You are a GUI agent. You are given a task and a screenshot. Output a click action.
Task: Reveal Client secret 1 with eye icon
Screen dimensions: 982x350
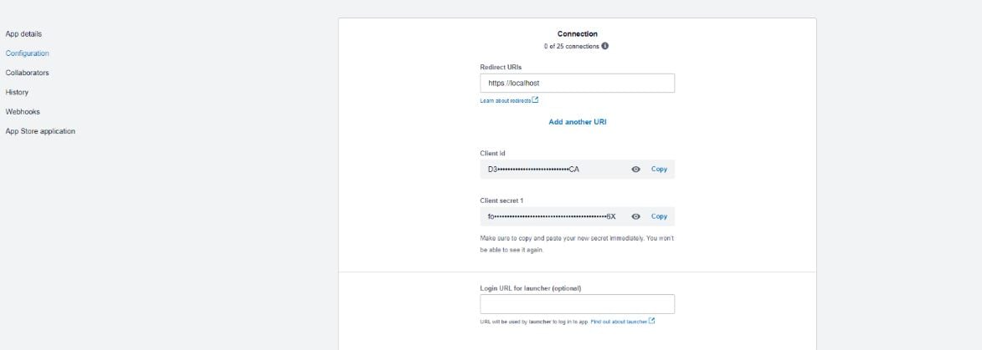[635, 217]
